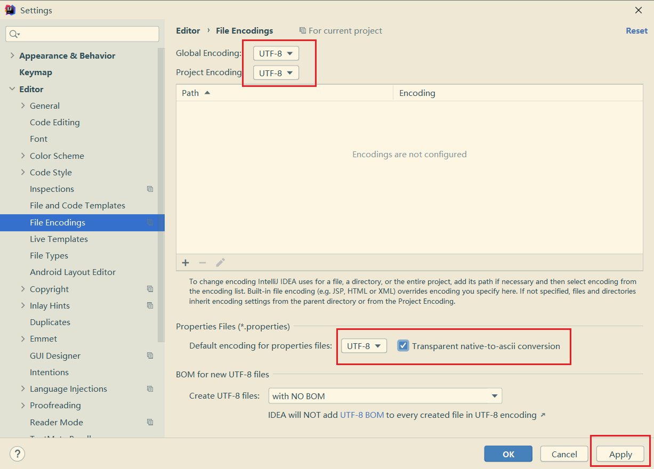Click project-level icon next to Copyright
The height and width of the screenshot is (469, 654).
pos(150,289)
